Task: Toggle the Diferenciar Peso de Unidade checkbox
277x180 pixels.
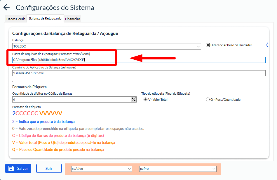Action: pyautogui.click(x=208, y=45)
